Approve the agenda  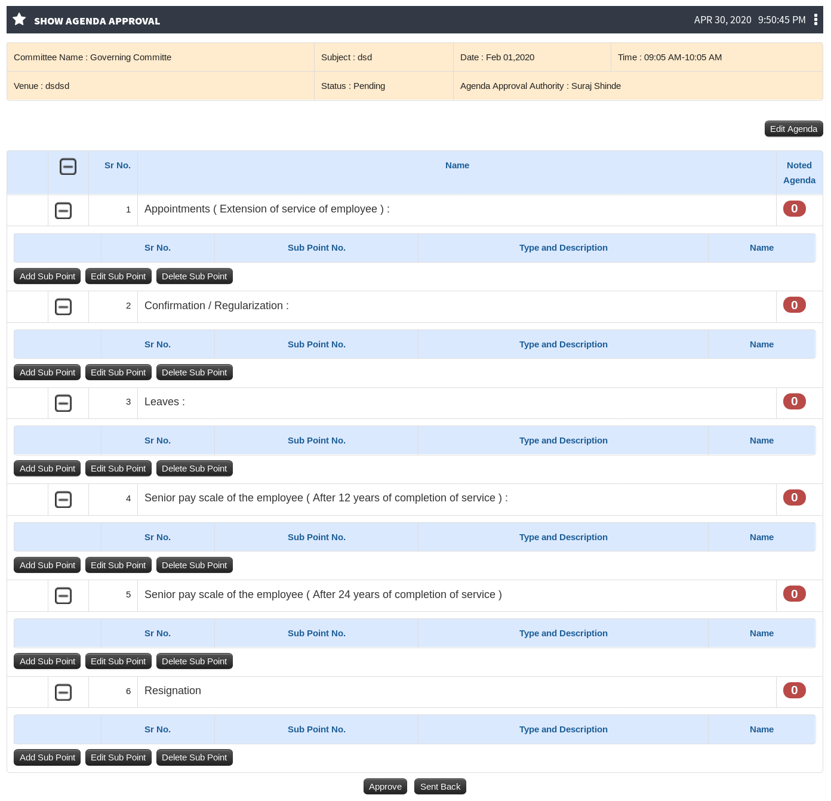[x=385, y=787]
